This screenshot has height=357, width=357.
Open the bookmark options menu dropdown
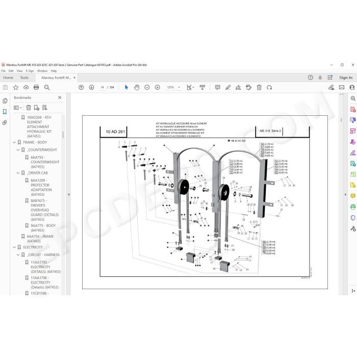point(17,108)
